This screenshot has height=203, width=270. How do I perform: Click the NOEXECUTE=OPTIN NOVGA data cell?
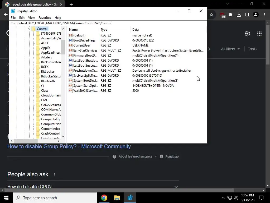pos(153,86)
